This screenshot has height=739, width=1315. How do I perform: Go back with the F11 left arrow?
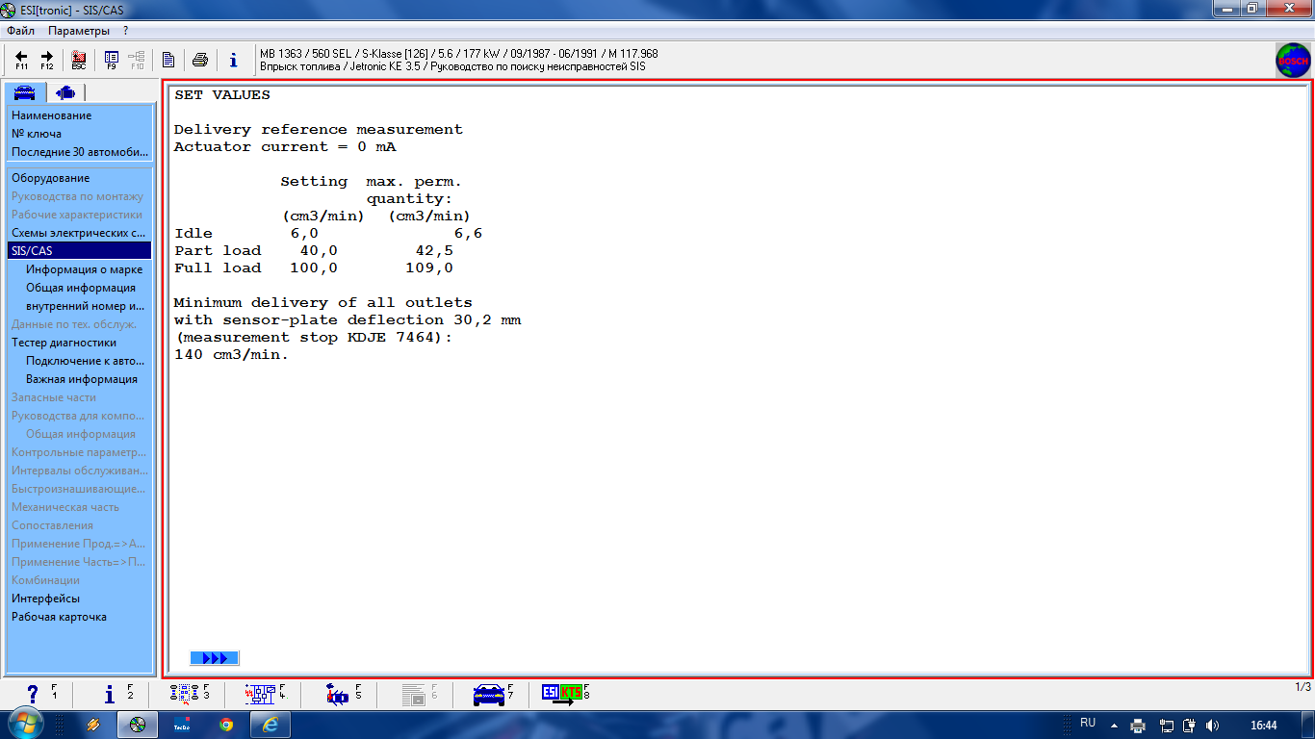(x=21, y=60)
